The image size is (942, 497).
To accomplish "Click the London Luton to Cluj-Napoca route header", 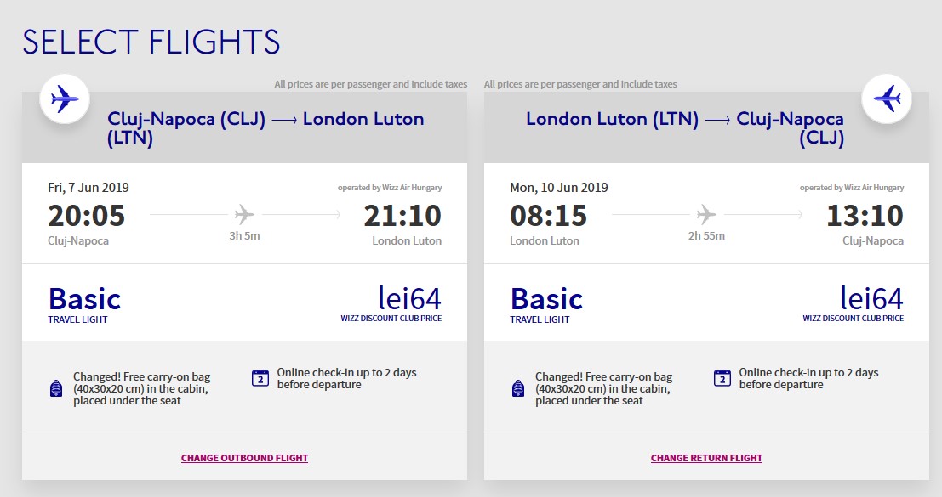I will point(685,127).
